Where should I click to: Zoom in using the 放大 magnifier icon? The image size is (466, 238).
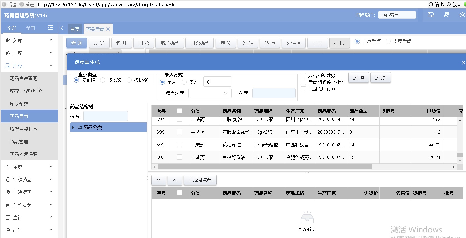tap(449, 4)
